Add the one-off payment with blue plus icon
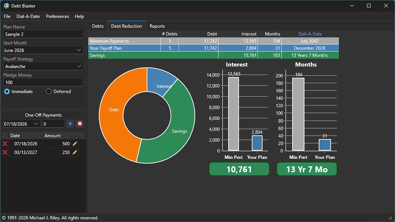This screenshot has height=222, width=395. click(x=70, y=124)
